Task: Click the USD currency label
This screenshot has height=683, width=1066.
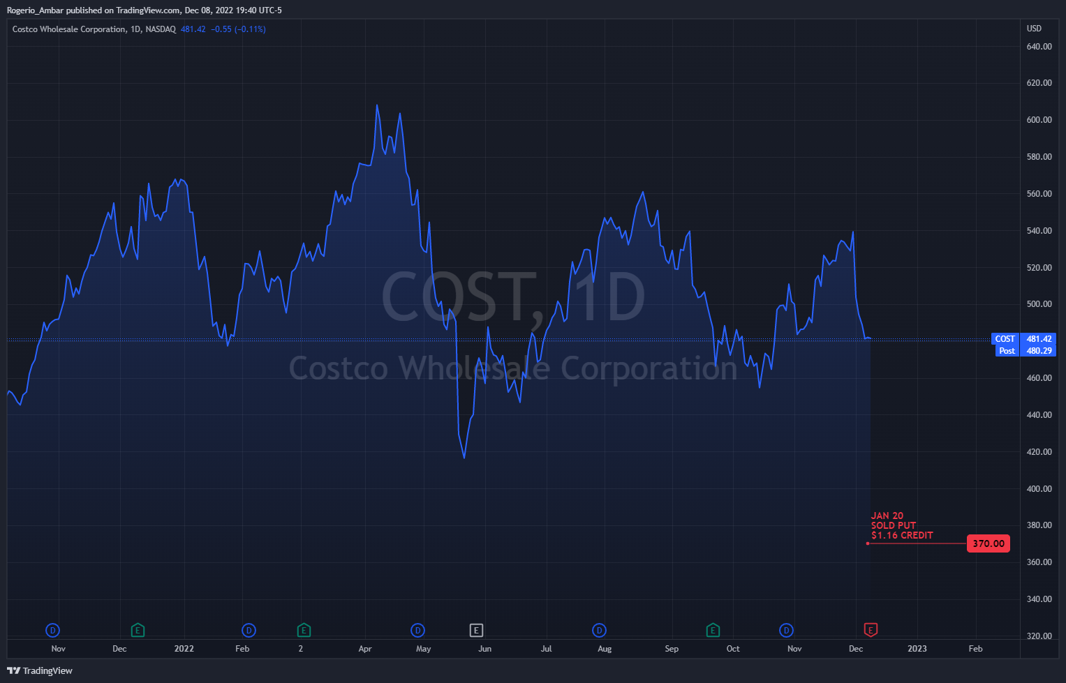Action: [1034, 29]
